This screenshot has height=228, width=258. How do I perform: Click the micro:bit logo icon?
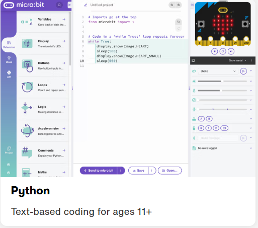[9, 5]
